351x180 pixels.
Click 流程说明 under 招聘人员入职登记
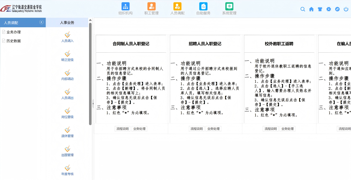click(x=197, y=129)
